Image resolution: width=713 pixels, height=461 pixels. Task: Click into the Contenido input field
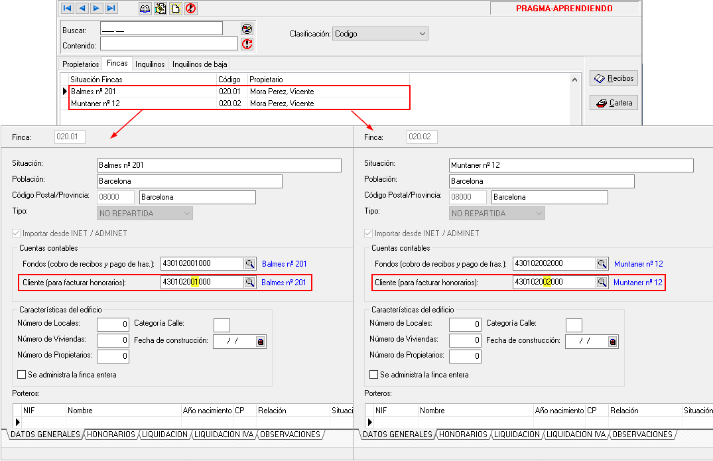point(168,44)
